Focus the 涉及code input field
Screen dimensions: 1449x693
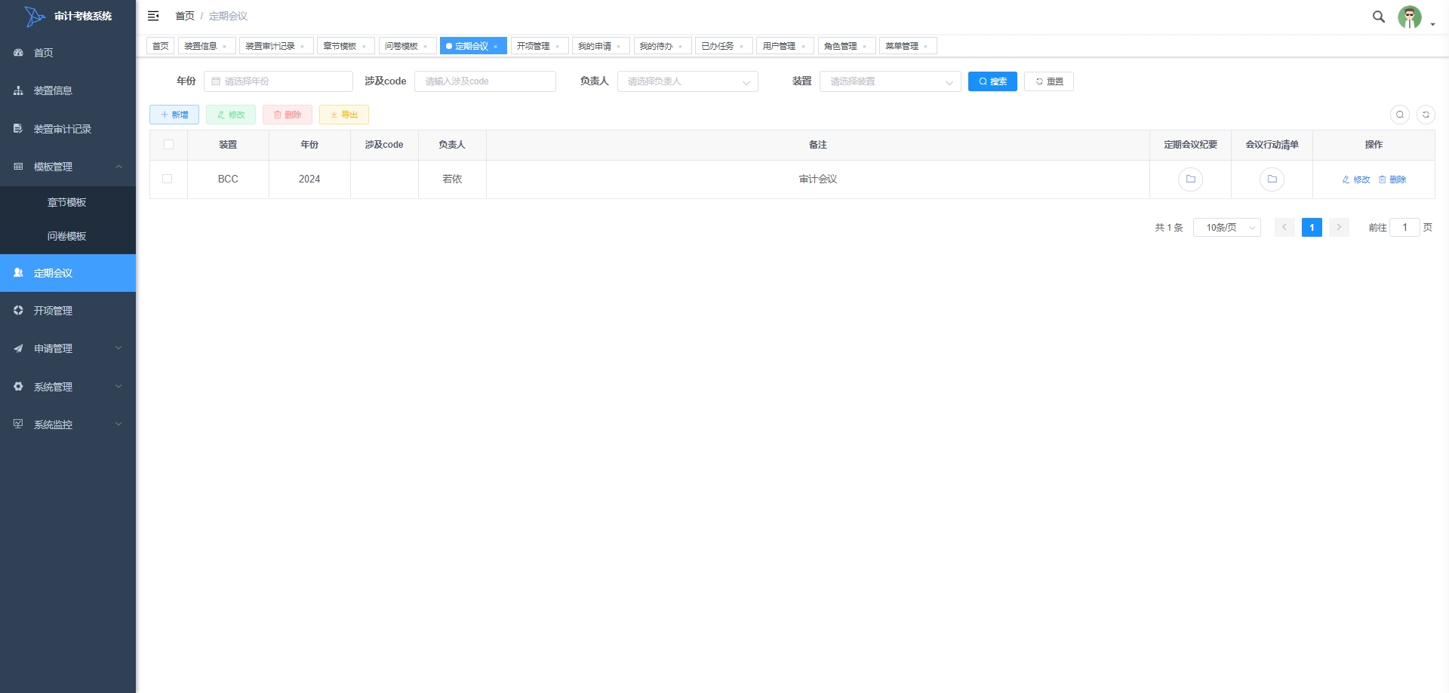pos(485,81)
